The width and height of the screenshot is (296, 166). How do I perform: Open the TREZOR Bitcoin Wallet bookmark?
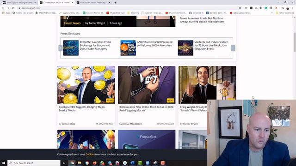(x=46, y=13)
